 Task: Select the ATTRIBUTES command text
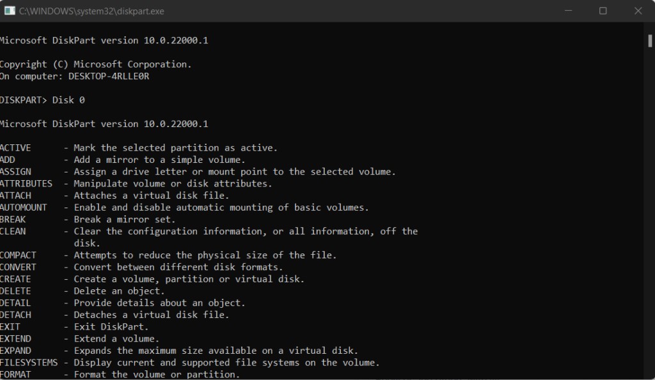[26, 183]
